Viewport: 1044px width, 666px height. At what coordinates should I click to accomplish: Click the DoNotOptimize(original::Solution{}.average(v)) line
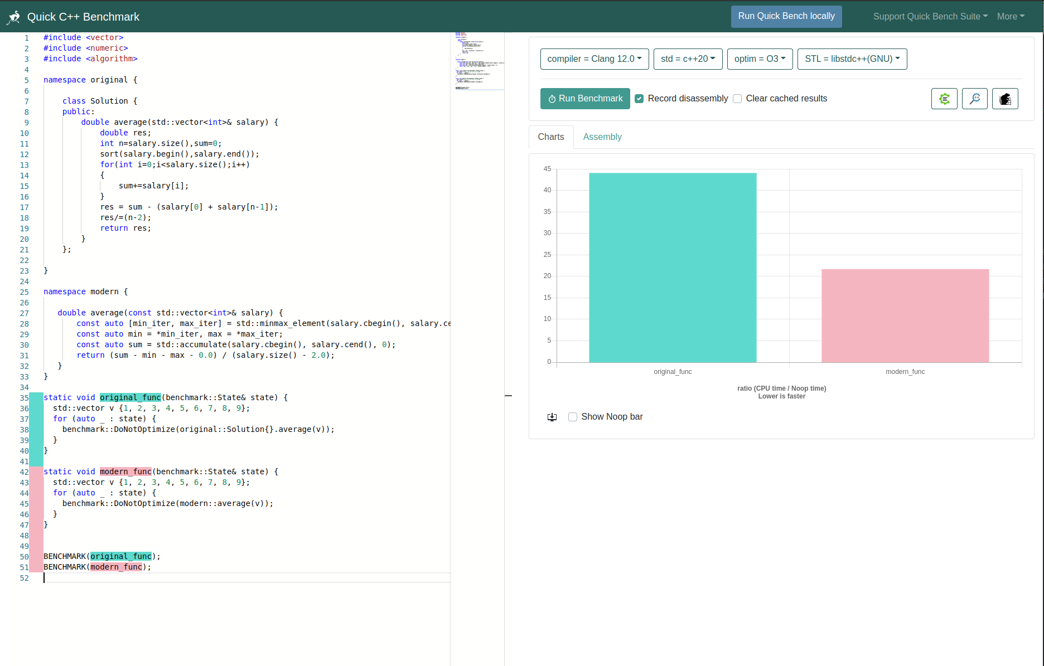point(199,429)
